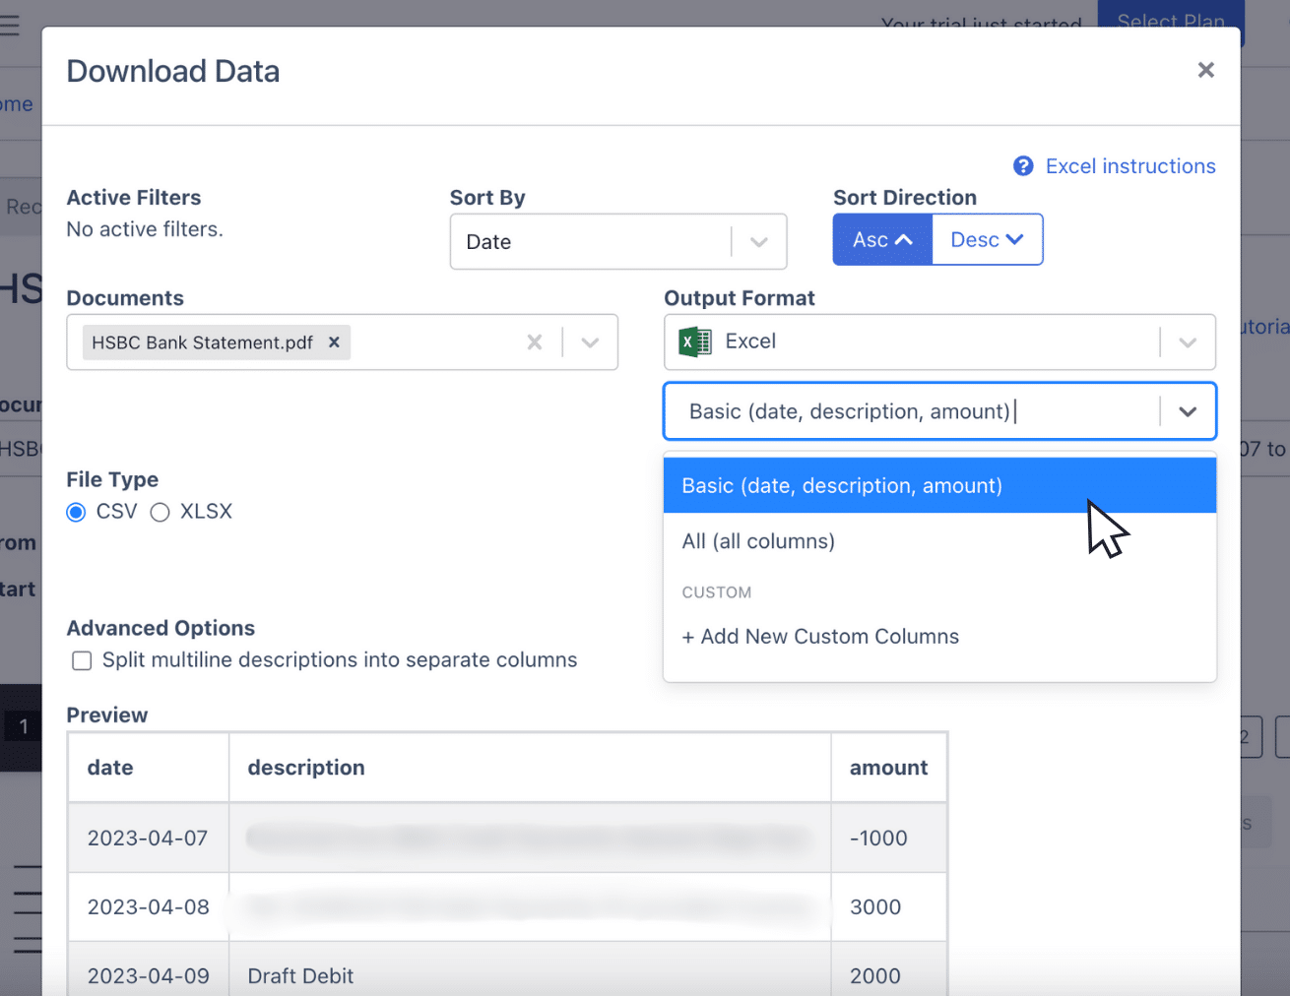Close the Download Data dialog
The width and height of the screenshot is (1290, 996).
[1205, 70]
